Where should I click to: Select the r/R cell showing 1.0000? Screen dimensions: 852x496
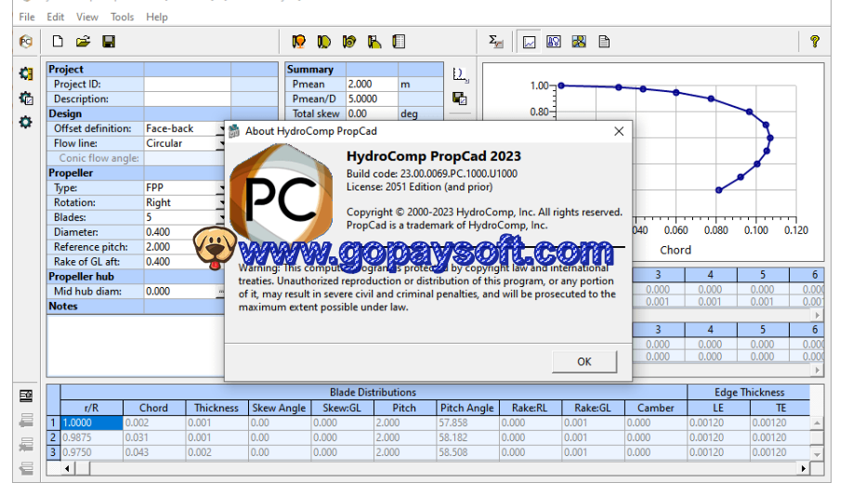tap(91, 423)
